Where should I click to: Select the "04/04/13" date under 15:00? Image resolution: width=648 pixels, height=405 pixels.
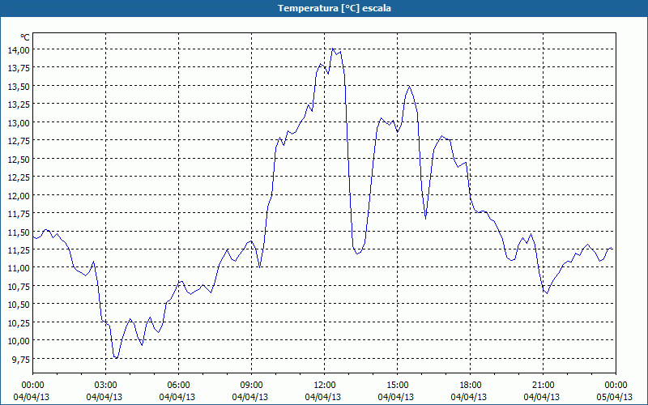click(x=396, y=397)
